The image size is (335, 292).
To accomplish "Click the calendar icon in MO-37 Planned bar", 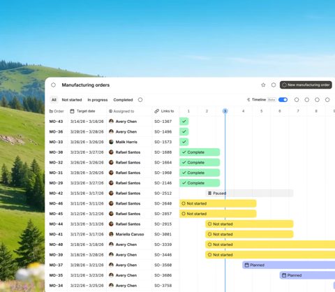I will 246,265.
